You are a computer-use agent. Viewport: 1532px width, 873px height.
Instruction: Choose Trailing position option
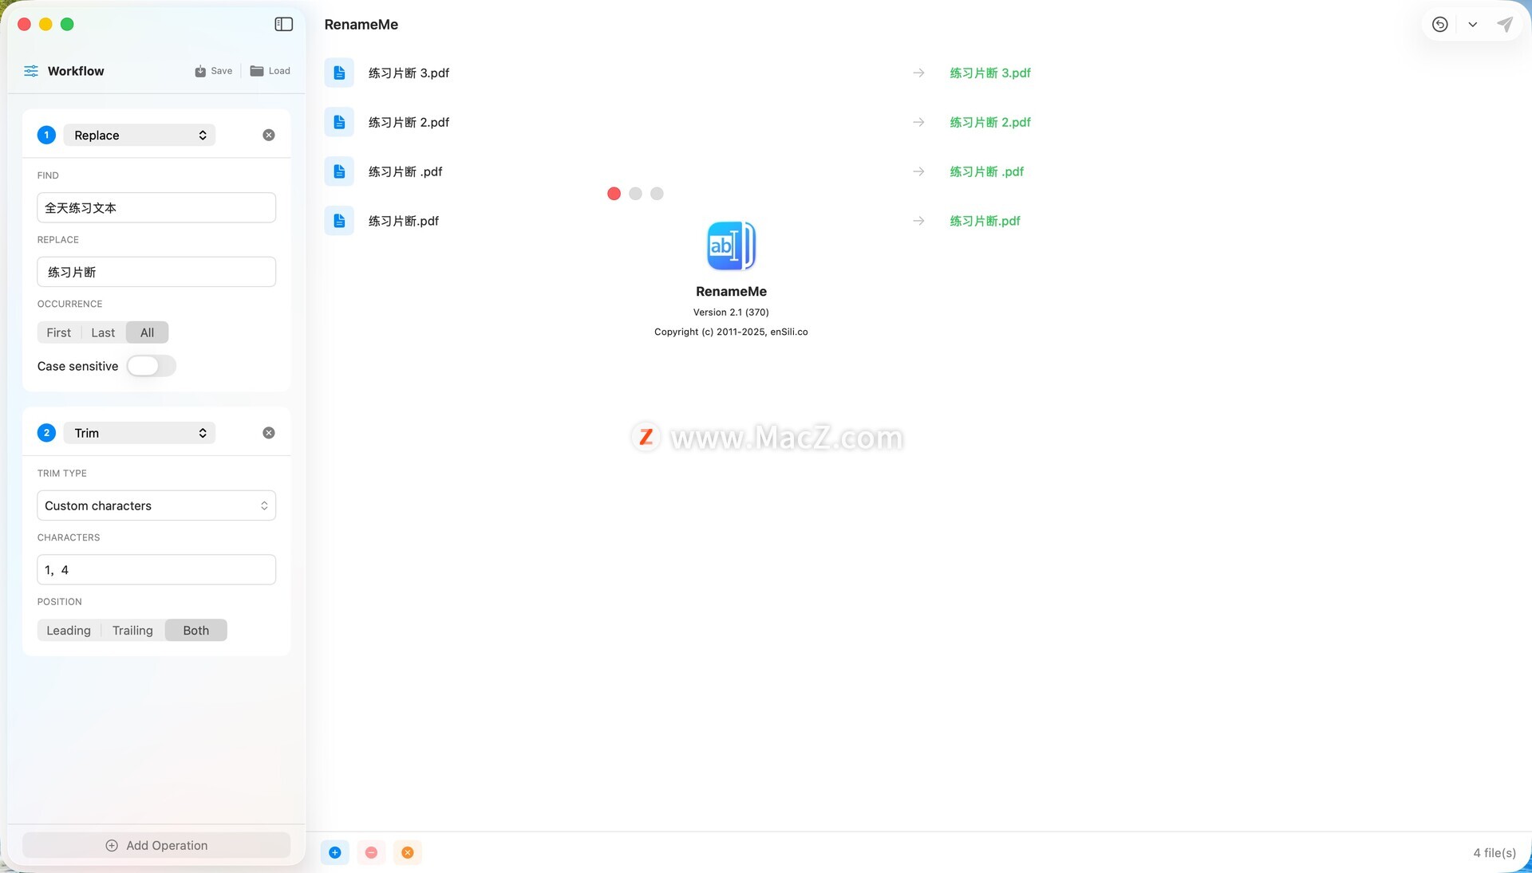coord(132,631)
